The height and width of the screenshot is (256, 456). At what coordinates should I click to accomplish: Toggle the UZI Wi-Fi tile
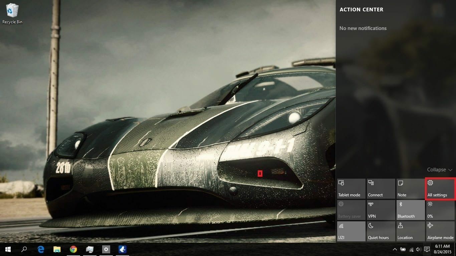(x=351, y=231)
